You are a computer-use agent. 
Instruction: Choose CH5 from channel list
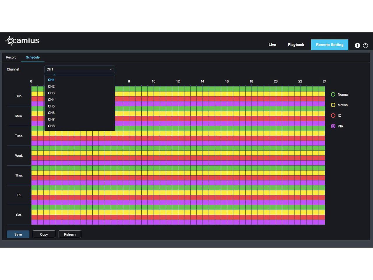click(51, 106)
